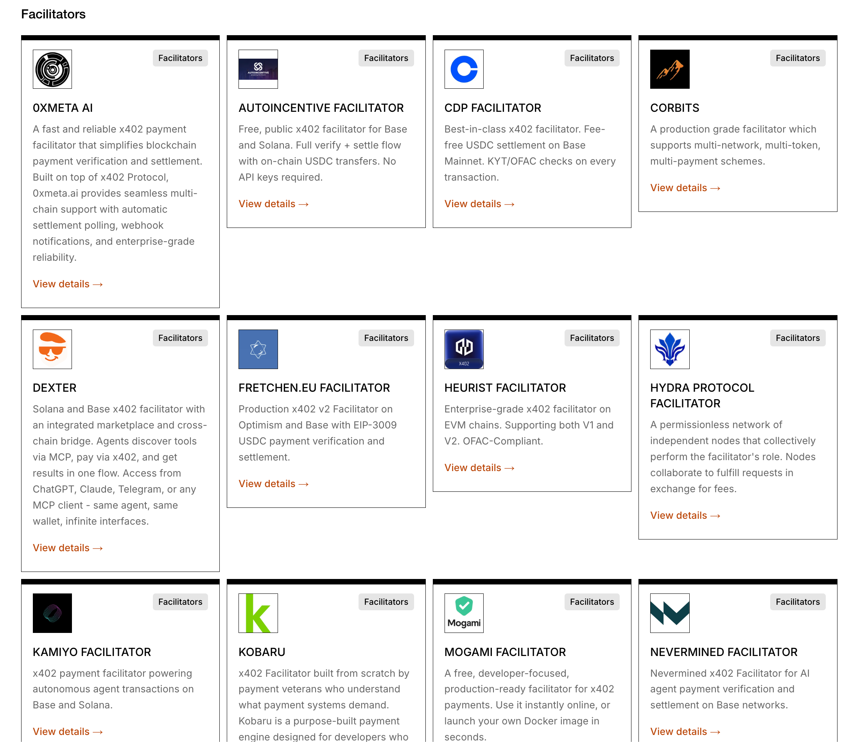The width and height of the screenshot is (850, 742).
Task: Click the blue CDP Coinbase logo
Action: click(x=464, y=69)
